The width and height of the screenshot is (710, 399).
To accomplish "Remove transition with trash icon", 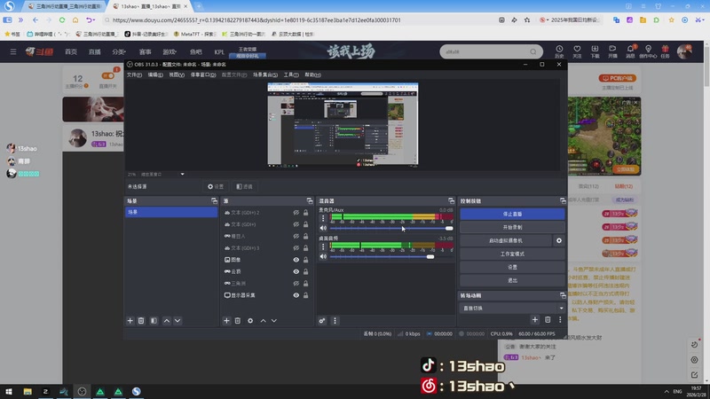I will (x=548, y=320).
